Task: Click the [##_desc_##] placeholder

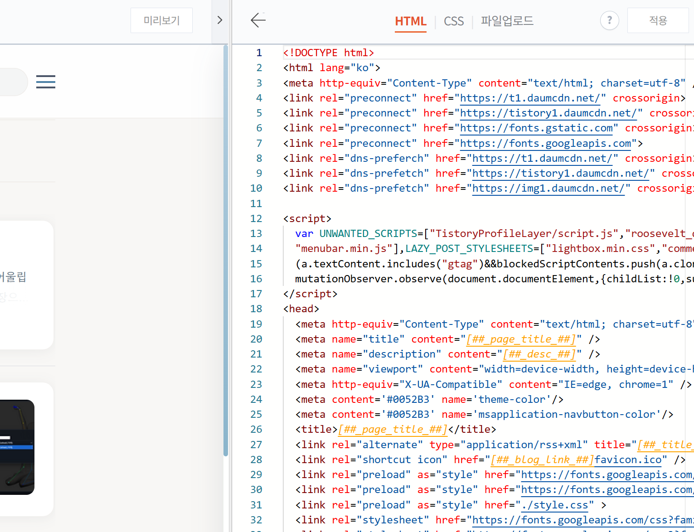Action: click(539, 354)
